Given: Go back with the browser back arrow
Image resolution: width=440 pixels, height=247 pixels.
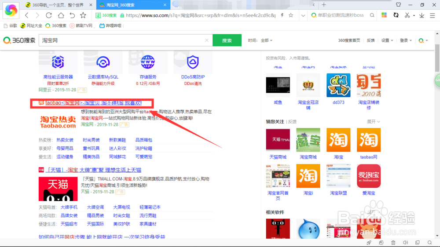Looking at the screenshot, I should 27,15.
